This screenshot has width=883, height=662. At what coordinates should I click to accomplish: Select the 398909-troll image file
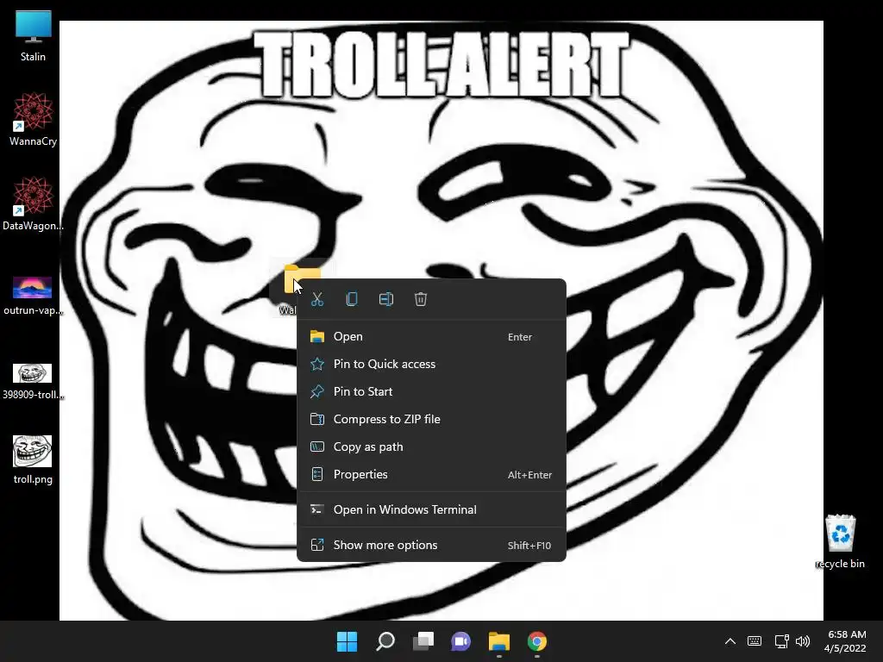(34, 381)
